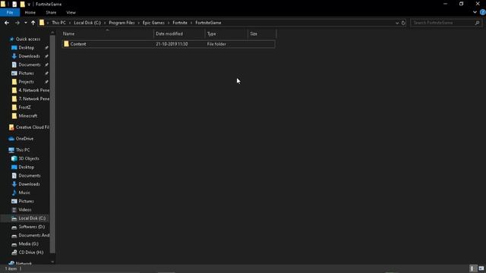Viewport: 486px width, 273px height.
Task: Click the Properties icon in title bar
Action: (x=14, y=4)
